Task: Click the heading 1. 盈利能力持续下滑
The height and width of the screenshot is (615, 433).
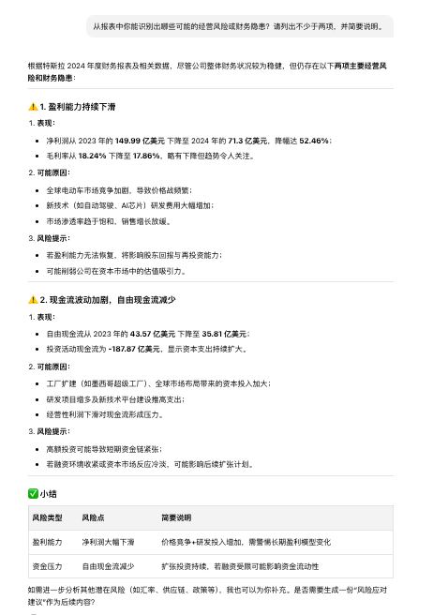Action: coord(77,106)
